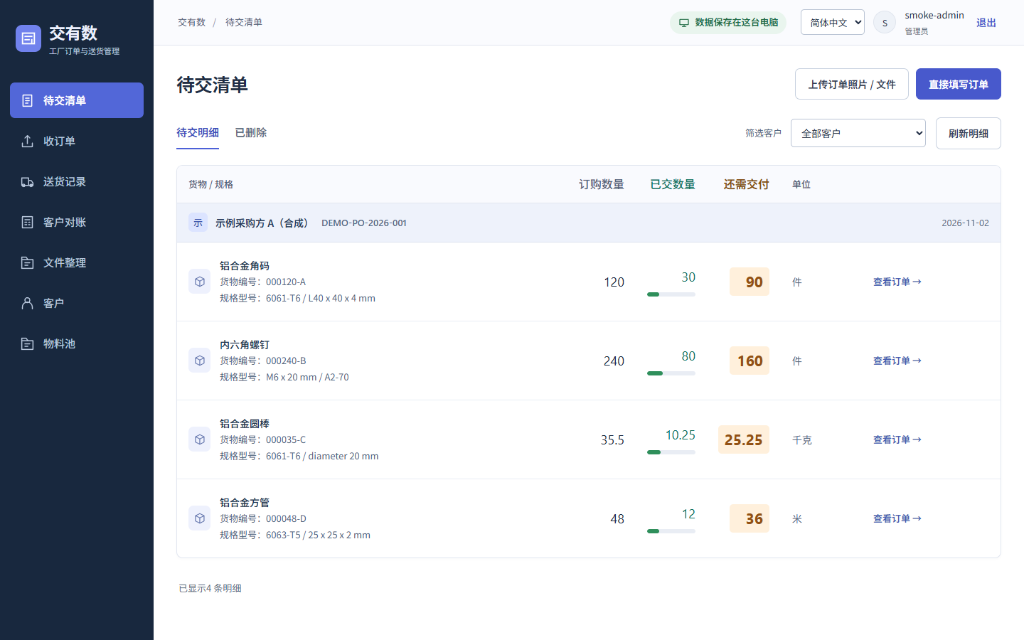Click the order number DEMO-PO-2026-001
Screen dimensions: 1024x640
point(364,223)
